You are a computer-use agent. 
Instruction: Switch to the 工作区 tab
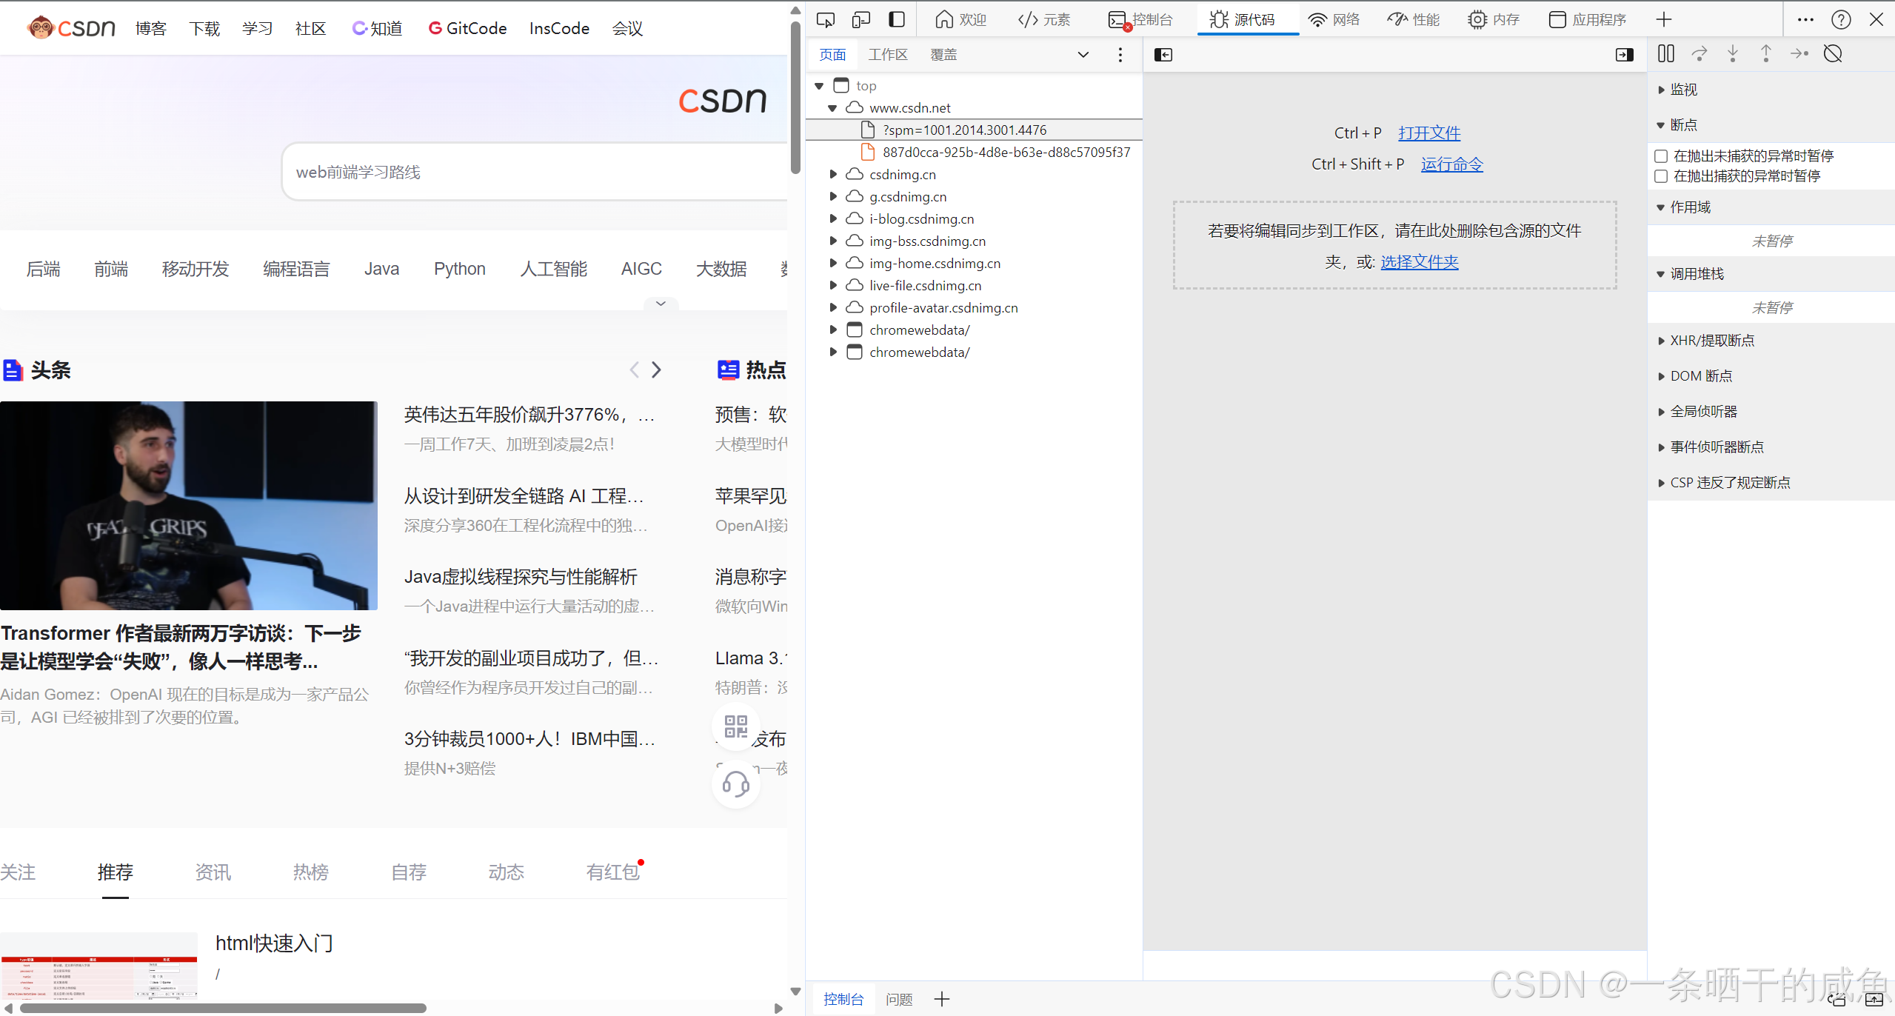click(x=887, y=55)
